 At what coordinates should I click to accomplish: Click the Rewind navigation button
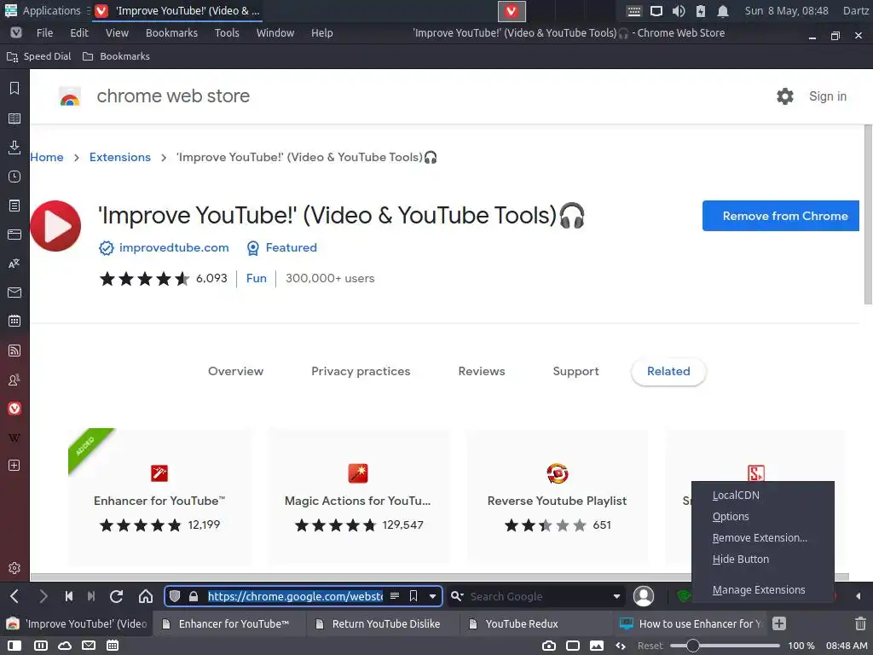click(x=68, y=596)
